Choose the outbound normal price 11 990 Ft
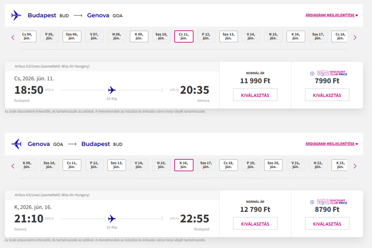 click(255, 95)
